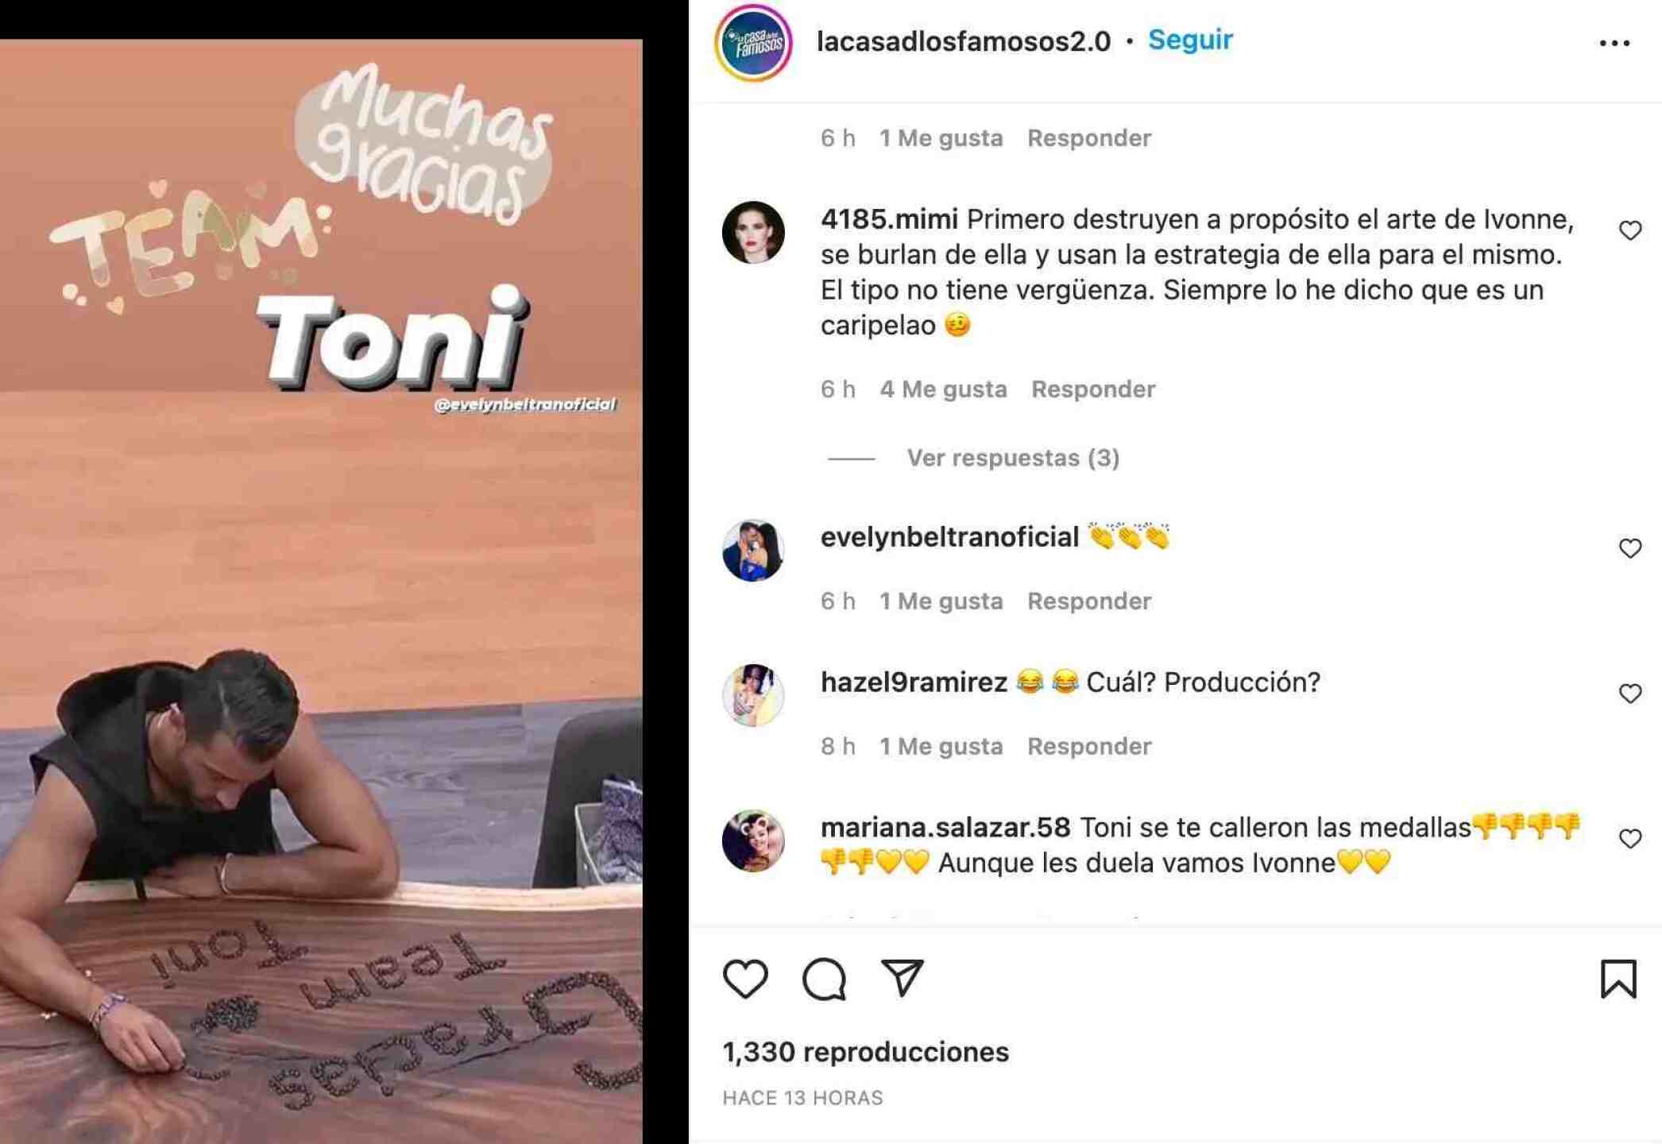Reply to hazel9ramirez's comment via Responder
Screen dimensions: 1662x1144
(x=1089, y=746)
